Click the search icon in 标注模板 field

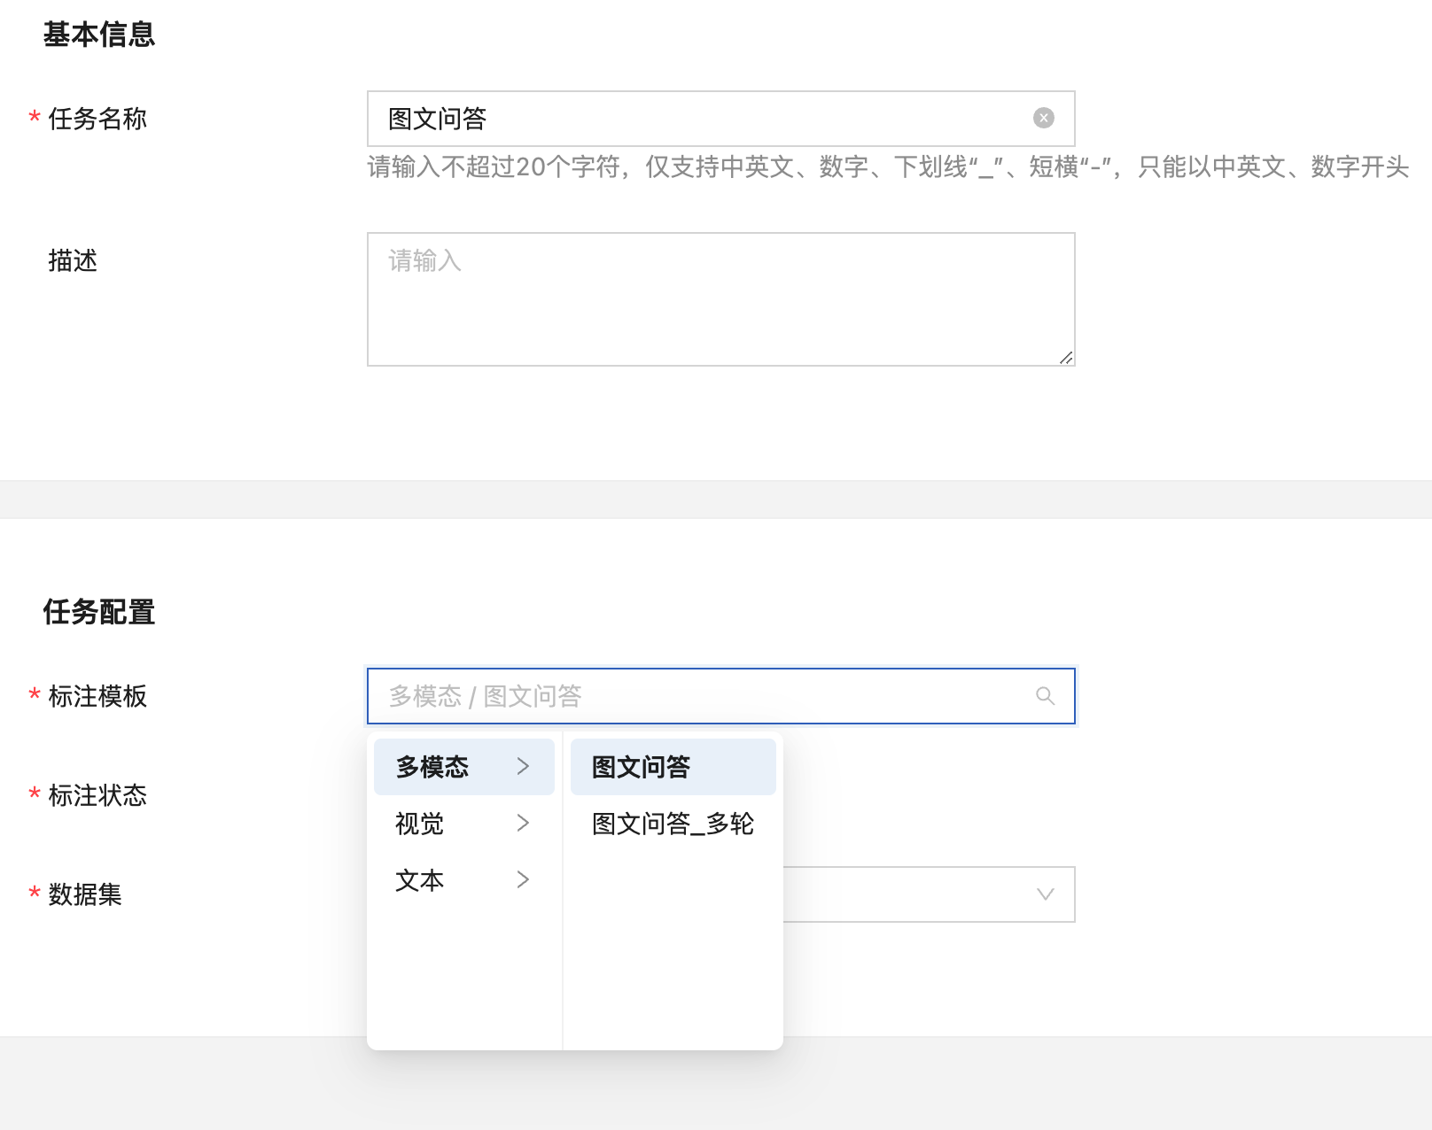tap(1046, 696)
